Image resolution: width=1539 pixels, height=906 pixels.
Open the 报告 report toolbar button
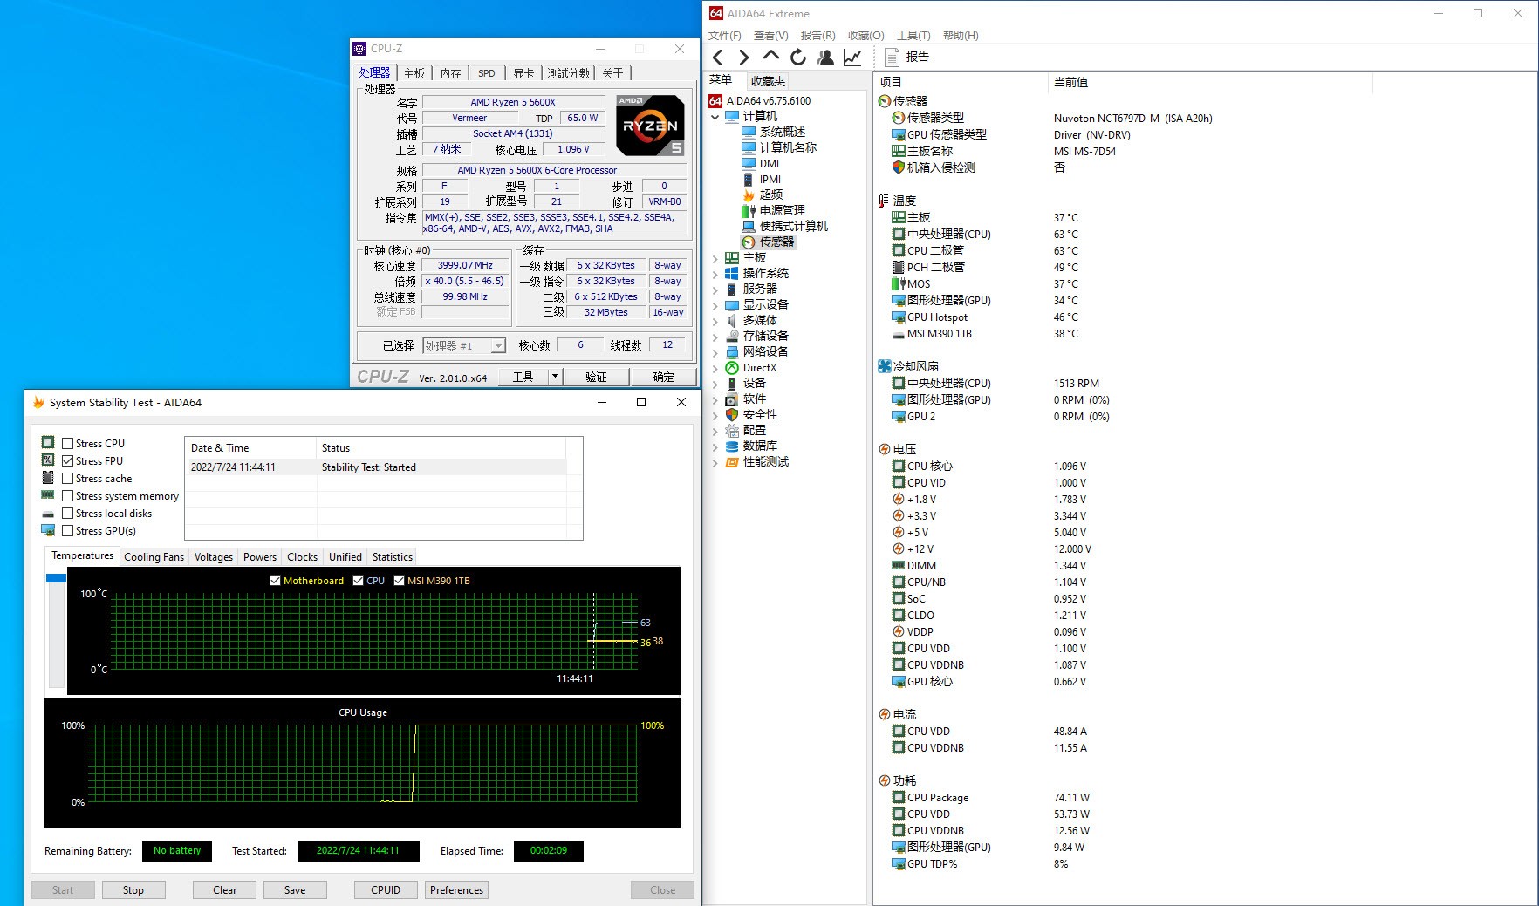click(907, 58)
